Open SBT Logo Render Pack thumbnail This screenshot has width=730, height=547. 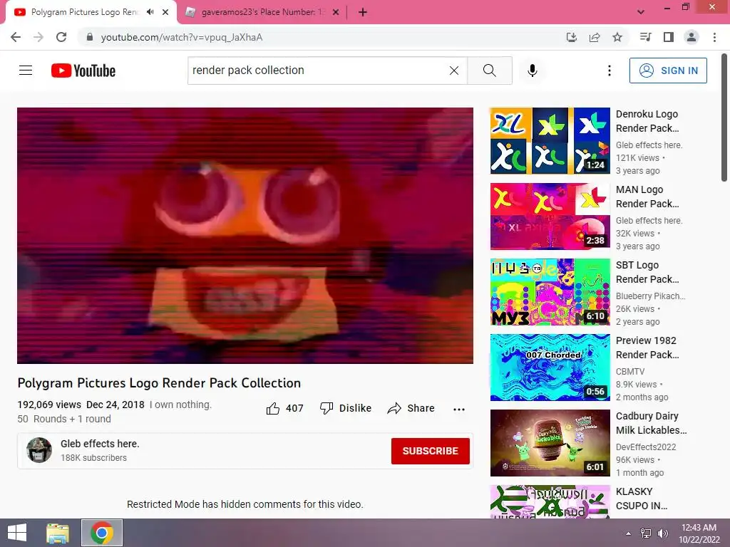[x=550, y=292]
